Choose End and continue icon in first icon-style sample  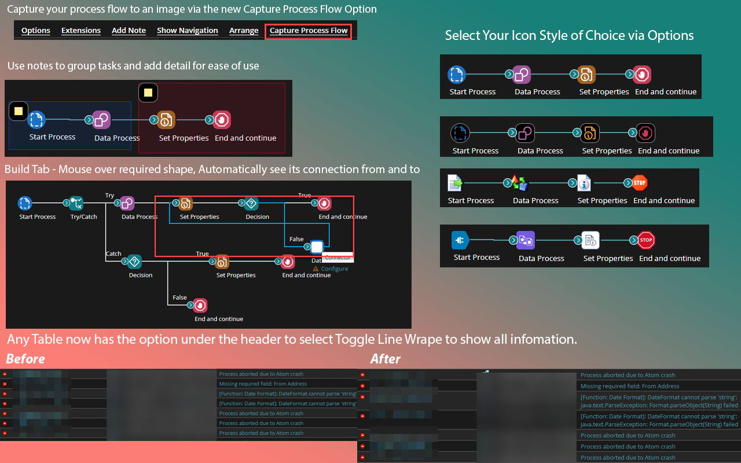[x=642, y=75]
